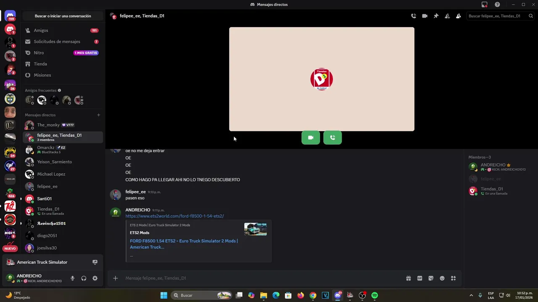Open felipee_ee direct message in list
Image resolution: width=538 pixels, height=302 pixels.
coord(63,186)
